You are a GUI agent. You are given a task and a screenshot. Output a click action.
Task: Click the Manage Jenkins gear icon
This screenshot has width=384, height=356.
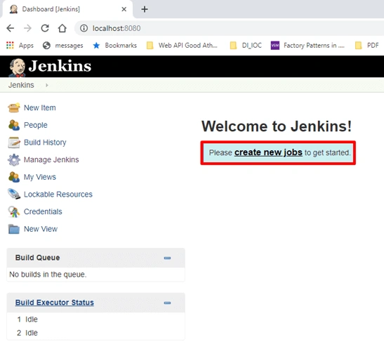point(14,160)
